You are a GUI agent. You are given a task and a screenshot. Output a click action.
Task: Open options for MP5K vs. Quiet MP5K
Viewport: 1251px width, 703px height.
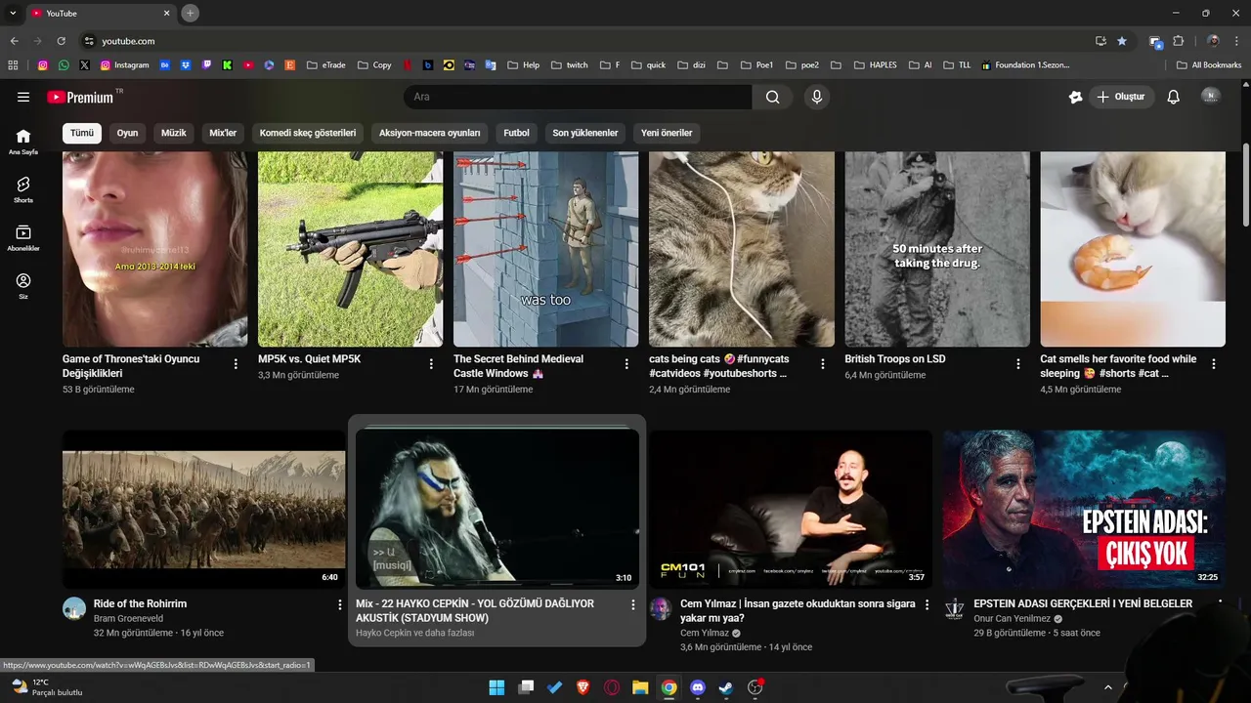coord(431,364)
